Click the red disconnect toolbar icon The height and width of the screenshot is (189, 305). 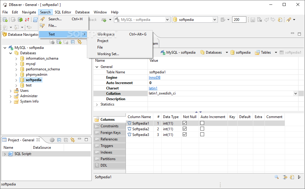27,19
